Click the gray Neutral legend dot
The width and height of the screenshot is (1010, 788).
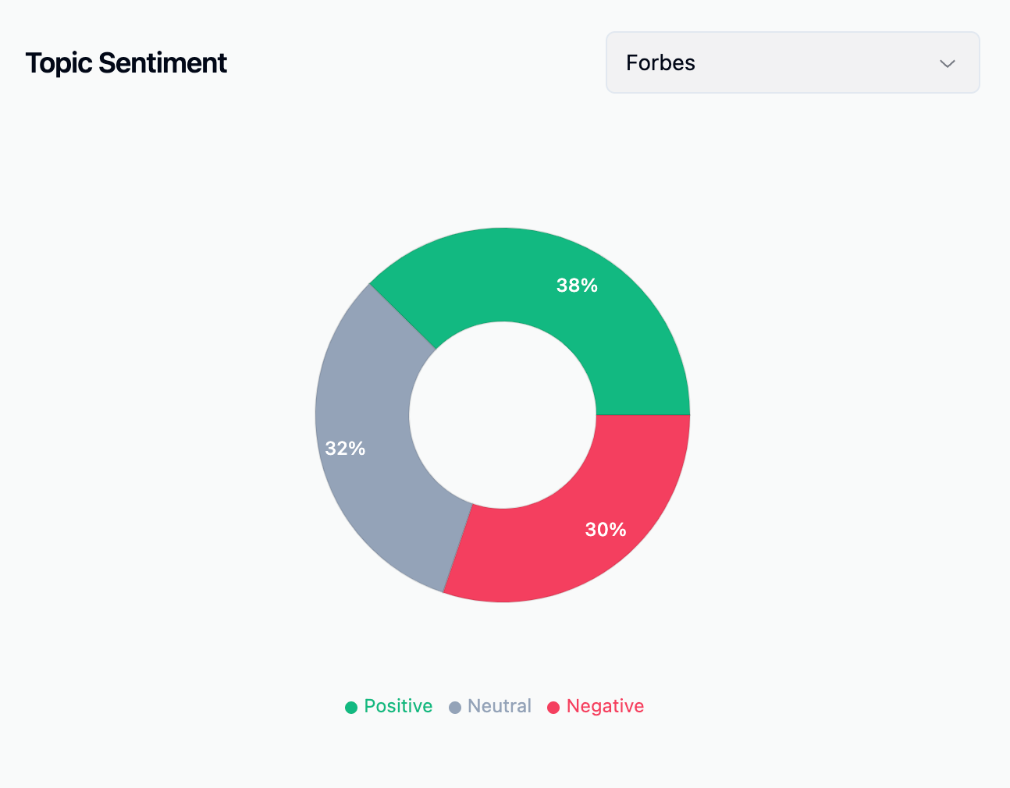pos(455,707)
